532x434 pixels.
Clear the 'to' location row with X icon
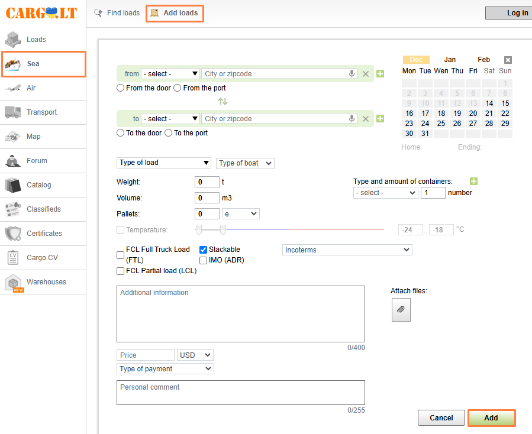tap(366, 119)
